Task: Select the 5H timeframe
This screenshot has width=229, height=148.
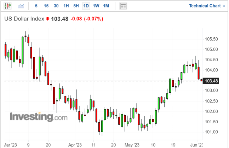Action: coord(76,6)
